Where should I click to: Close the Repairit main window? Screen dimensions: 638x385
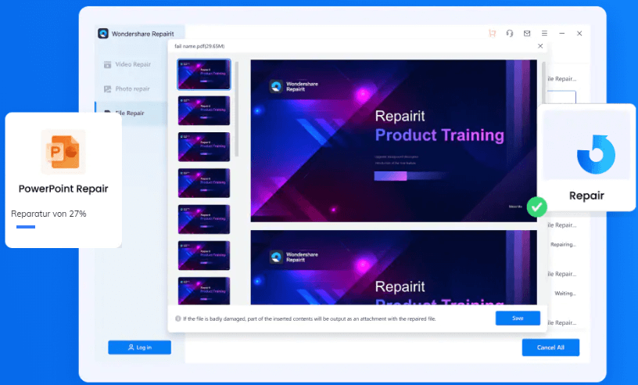coord(579,34)
